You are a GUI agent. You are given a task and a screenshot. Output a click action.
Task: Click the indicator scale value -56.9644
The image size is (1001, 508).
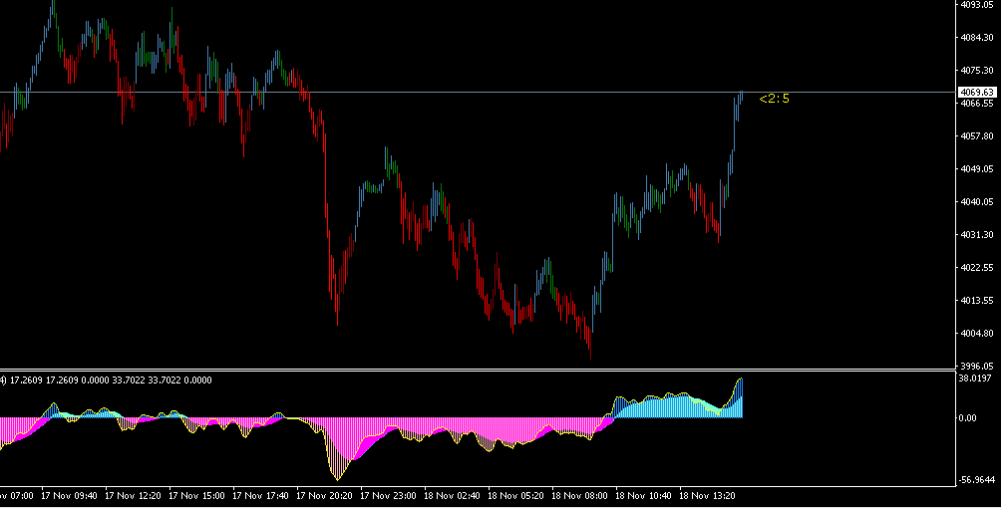978,479
